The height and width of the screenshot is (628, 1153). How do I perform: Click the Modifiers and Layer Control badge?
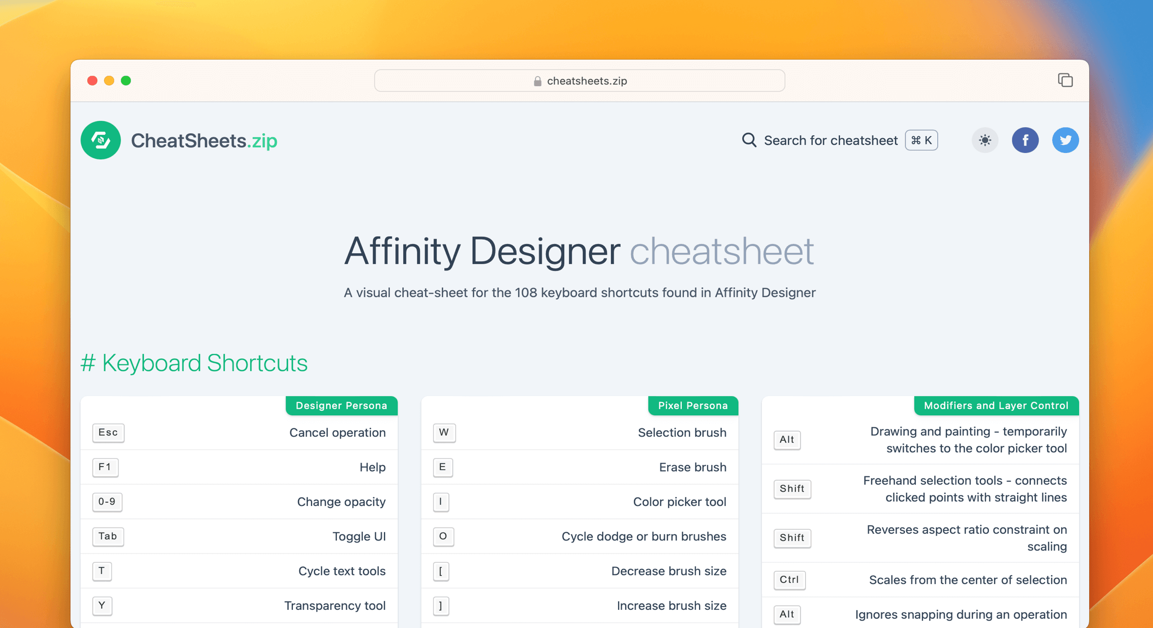[x=996, y=406]
